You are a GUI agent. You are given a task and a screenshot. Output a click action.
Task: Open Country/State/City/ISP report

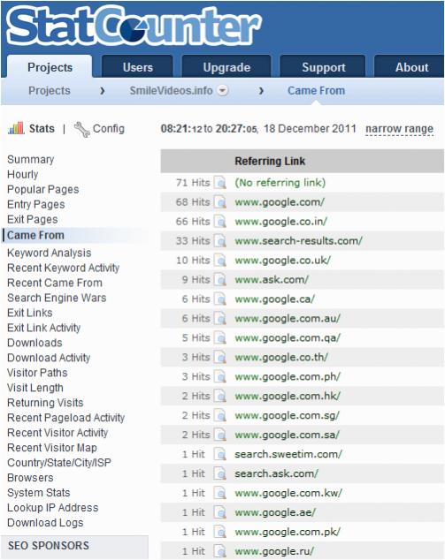click(59, 463)
